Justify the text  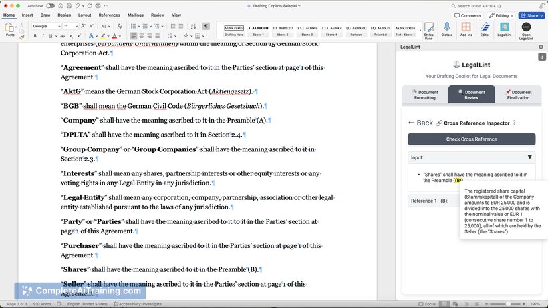[158, 36]
